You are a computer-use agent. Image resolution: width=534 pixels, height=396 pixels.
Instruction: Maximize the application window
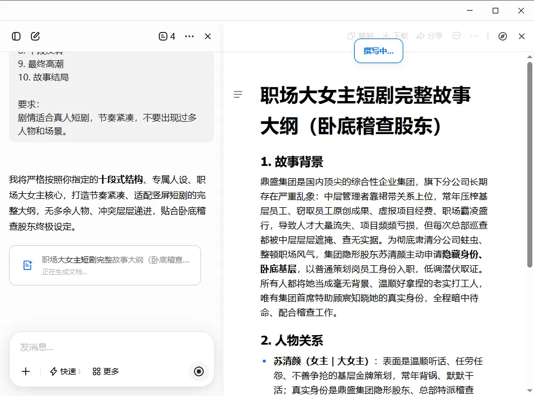pyautogui.click(x=495, y=11)
